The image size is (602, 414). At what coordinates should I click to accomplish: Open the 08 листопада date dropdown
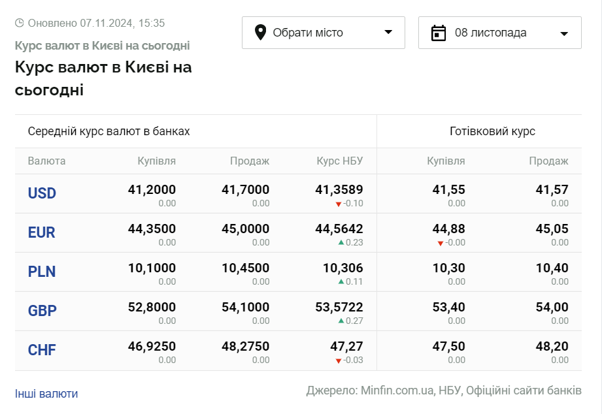[500, 33]
